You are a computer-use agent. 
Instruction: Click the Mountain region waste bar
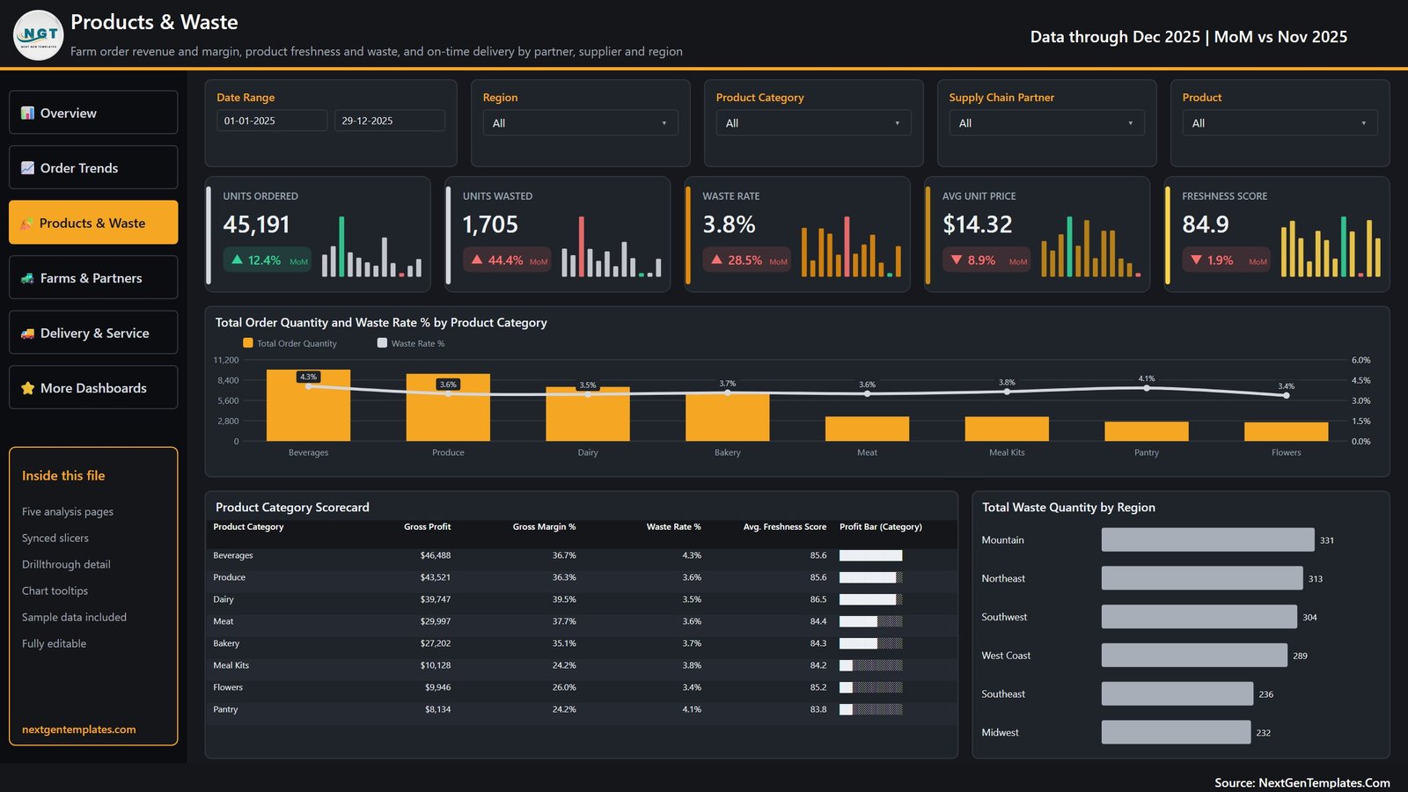(1208, 539)
